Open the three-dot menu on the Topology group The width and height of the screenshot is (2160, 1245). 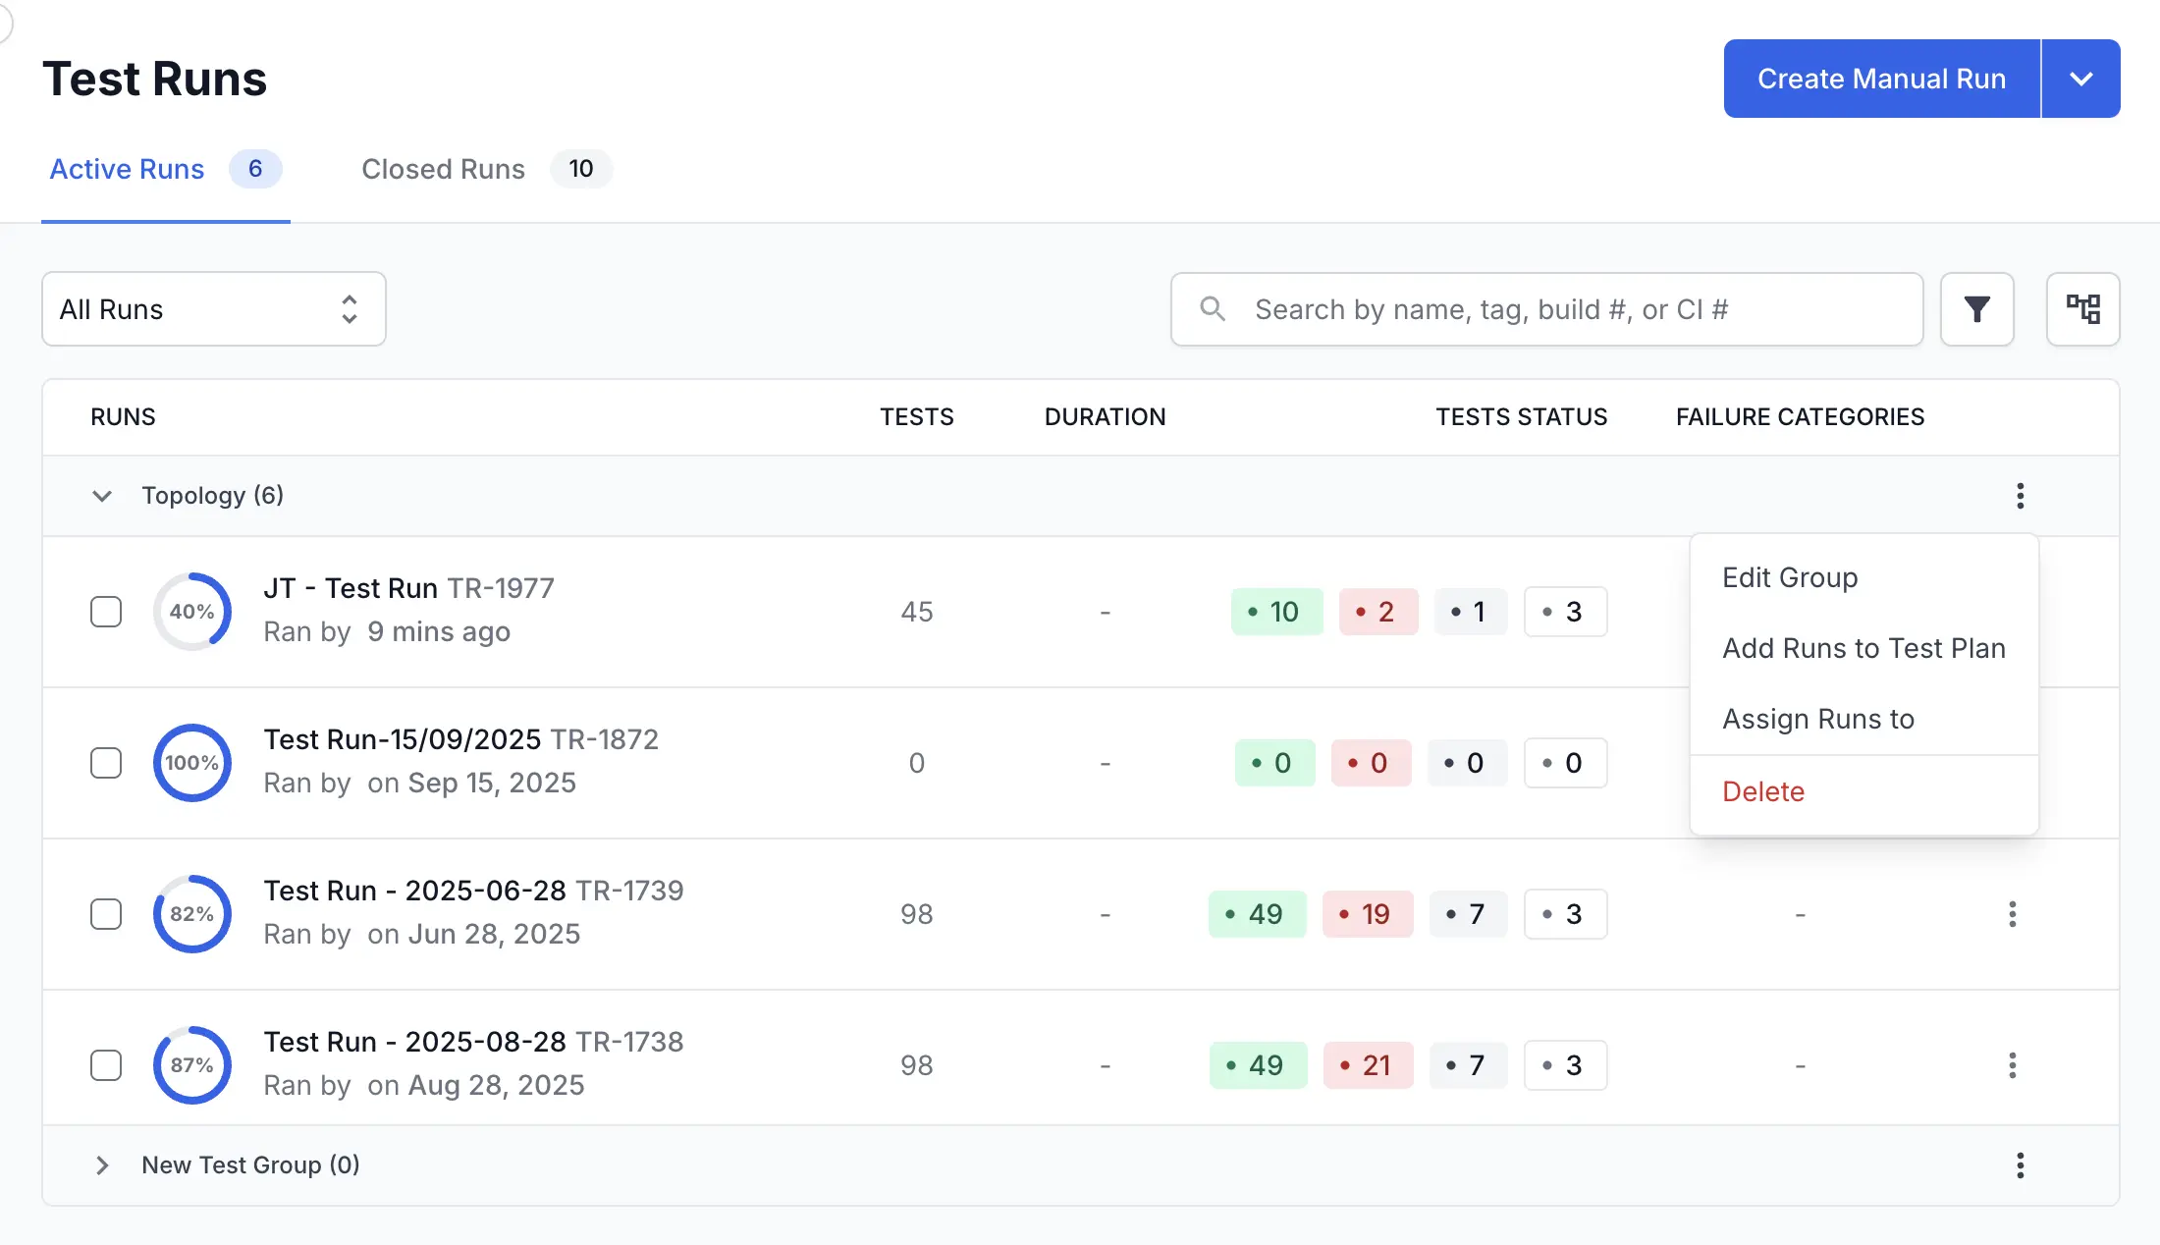[x=2020, y=496]
